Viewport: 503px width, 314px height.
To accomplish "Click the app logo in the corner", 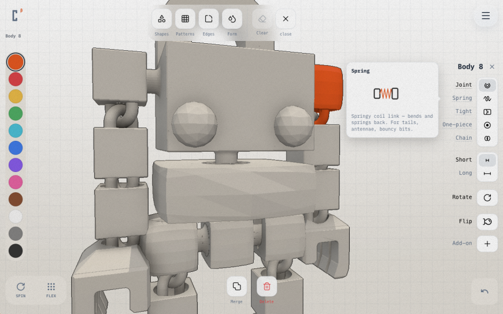I will [15, 16].
